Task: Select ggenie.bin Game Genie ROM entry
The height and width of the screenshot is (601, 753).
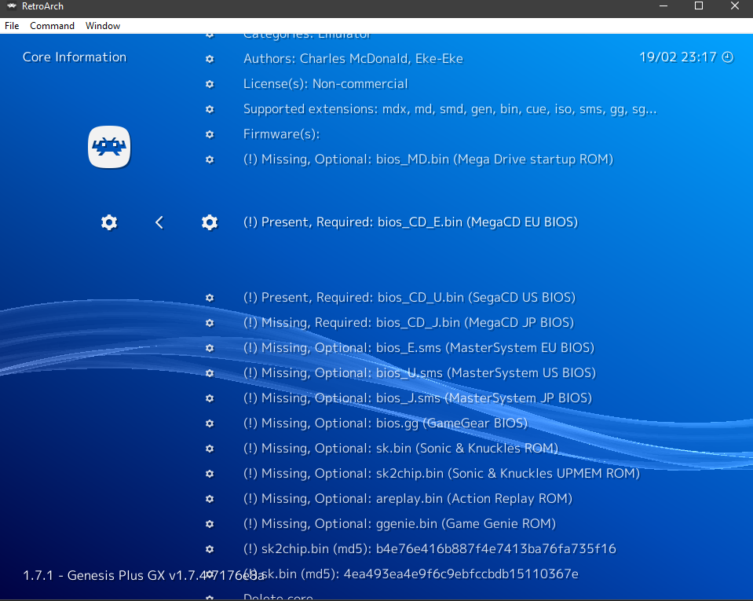Action: (400, 524)
